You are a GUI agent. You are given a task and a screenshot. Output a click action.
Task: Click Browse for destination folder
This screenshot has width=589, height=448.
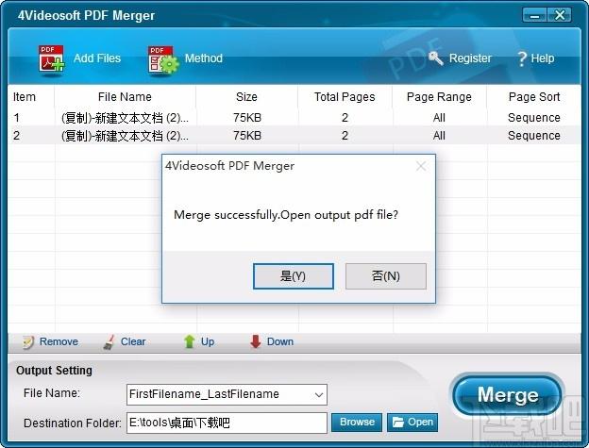pyautogui.click(x=357, y=423)
